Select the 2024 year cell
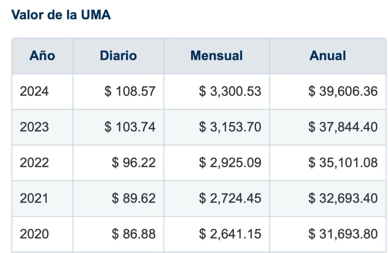The height and width of the screenshot is (253, 388). pos(34,91)
